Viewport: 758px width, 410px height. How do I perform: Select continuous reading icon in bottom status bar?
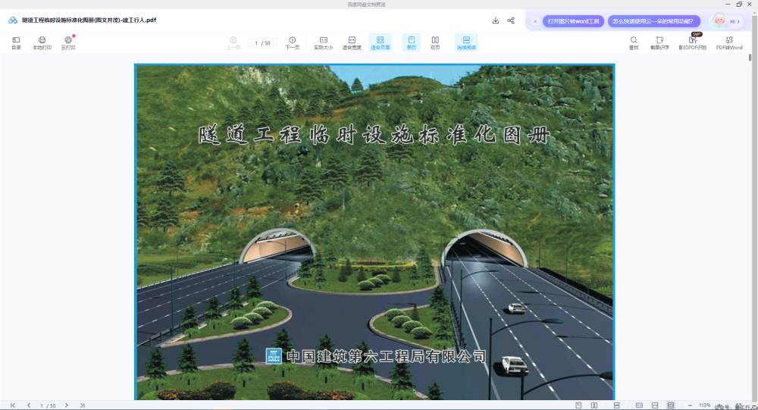coord(617,405)
